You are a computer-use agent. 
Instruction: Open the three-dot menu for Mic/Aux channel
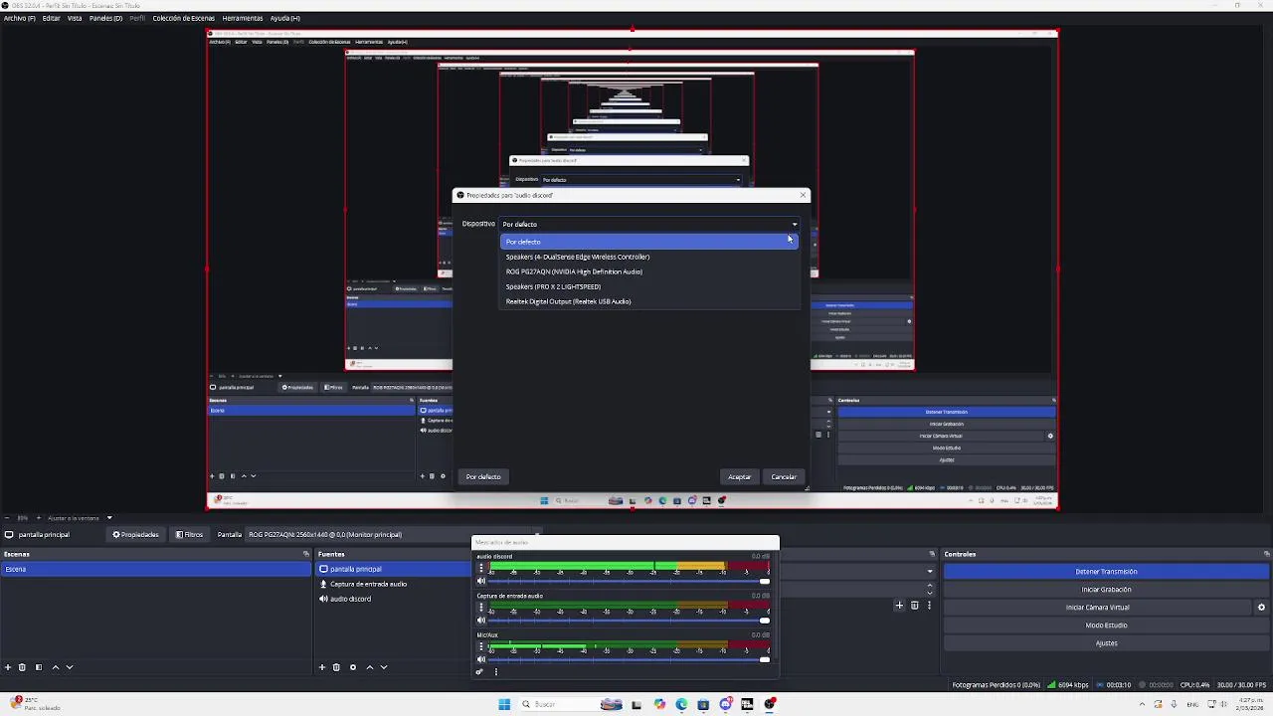click(x=481, y=646)
